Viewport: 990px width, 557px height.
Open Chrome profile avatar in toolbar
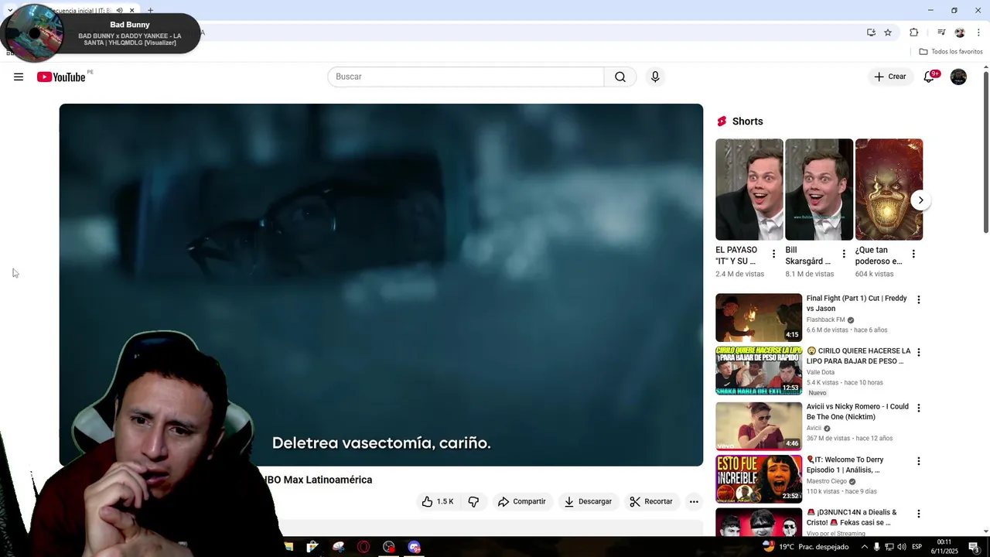tap(960, 32)
